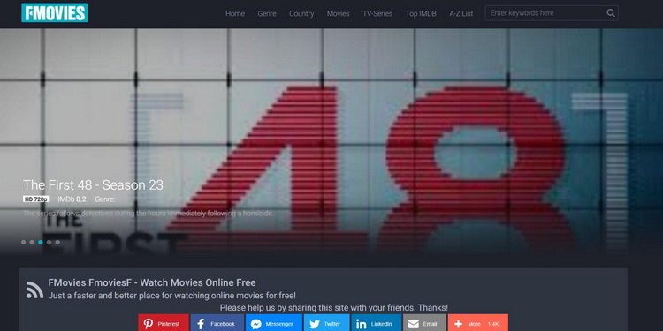Image resolution: width=663 pixels, height=331 pixels.
Task: Open The First 48 - Season 23 title
Action: tap(93, 185)
